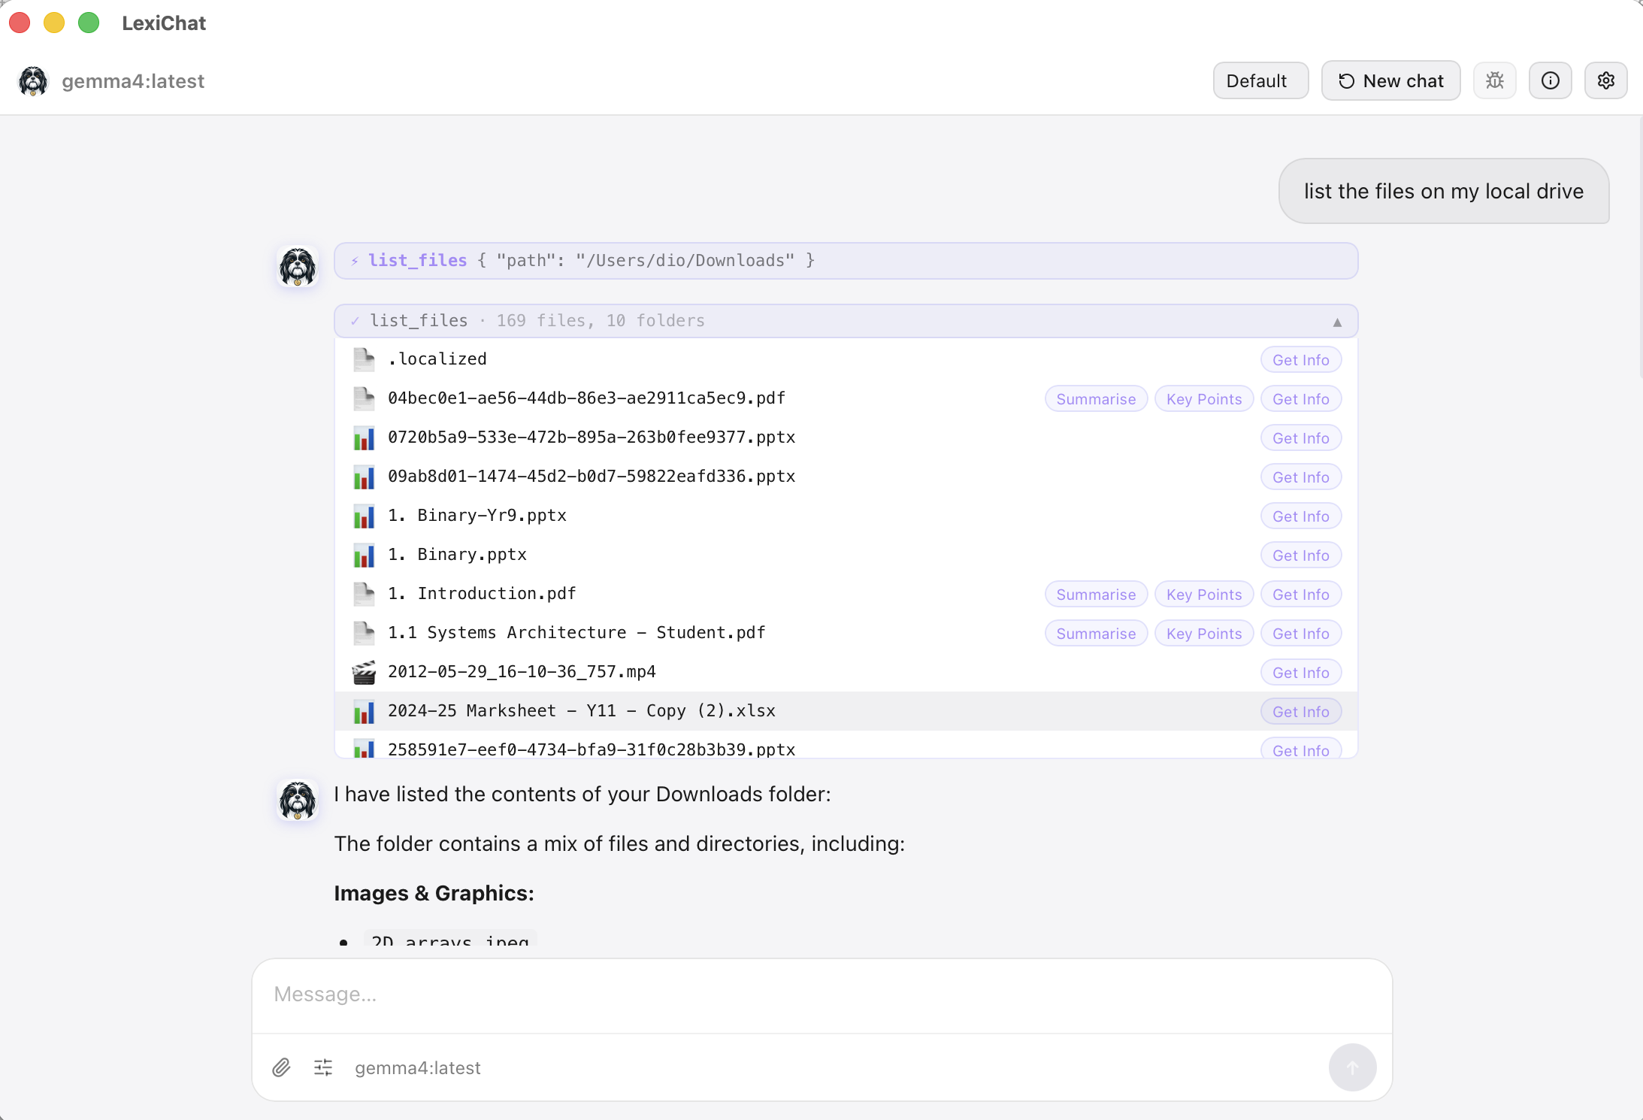1643x1120 pixels.
Task: Open settings via the gear icon
Action: pyautogui.click(x=1605, y=80)
